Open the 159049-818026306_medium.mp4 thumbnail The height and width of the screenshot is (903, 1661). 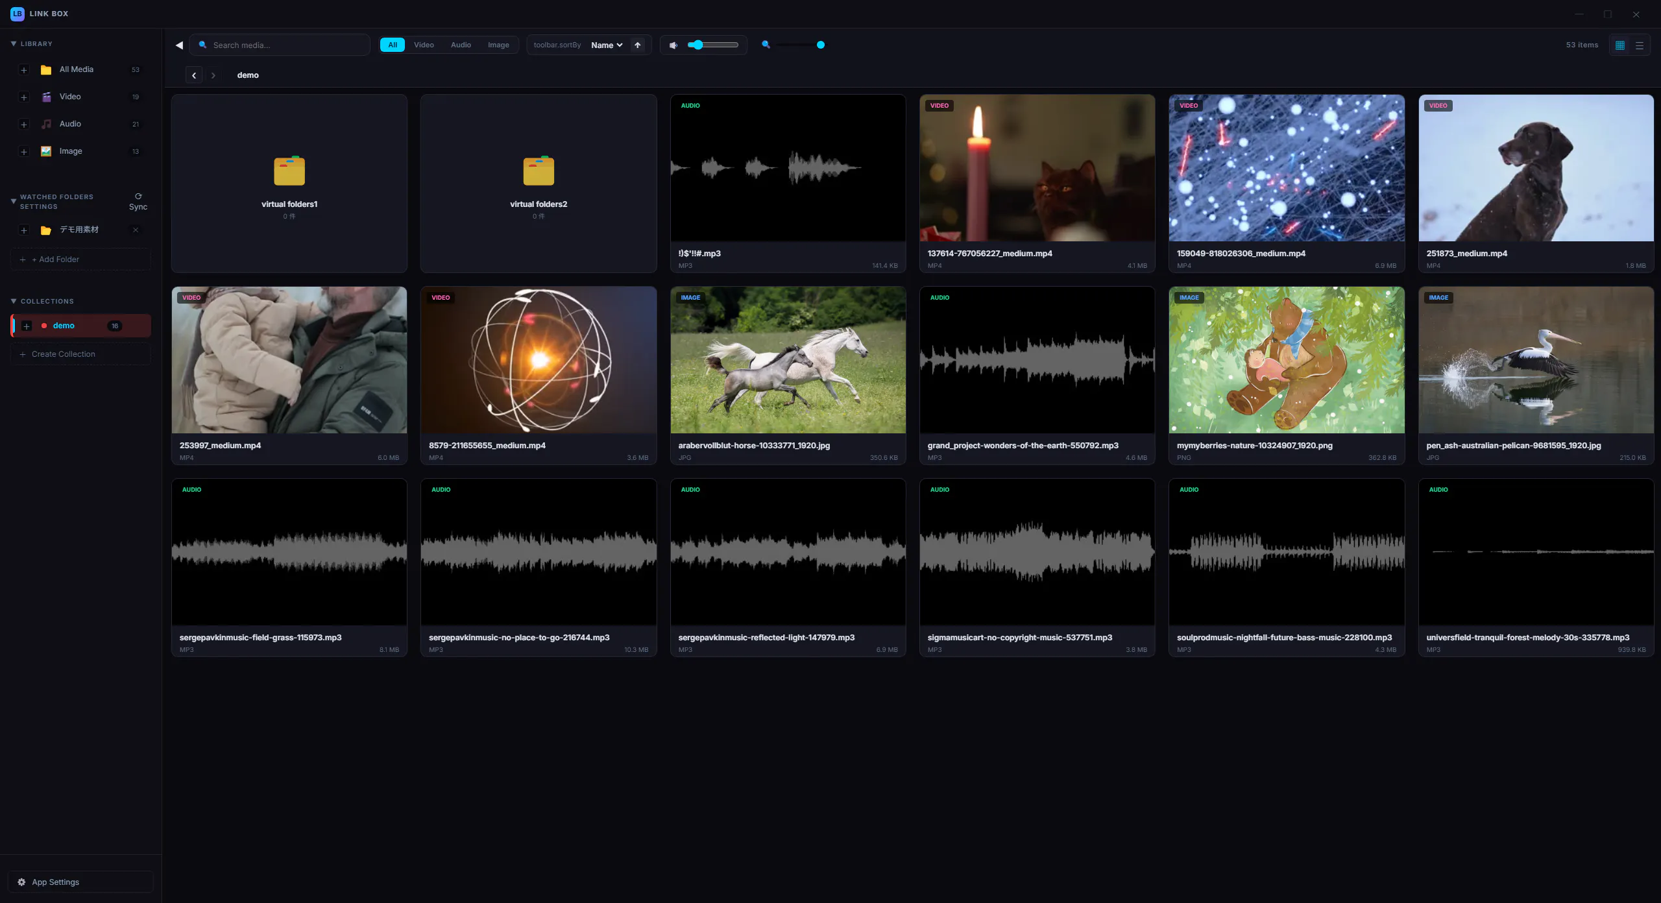1287,168
